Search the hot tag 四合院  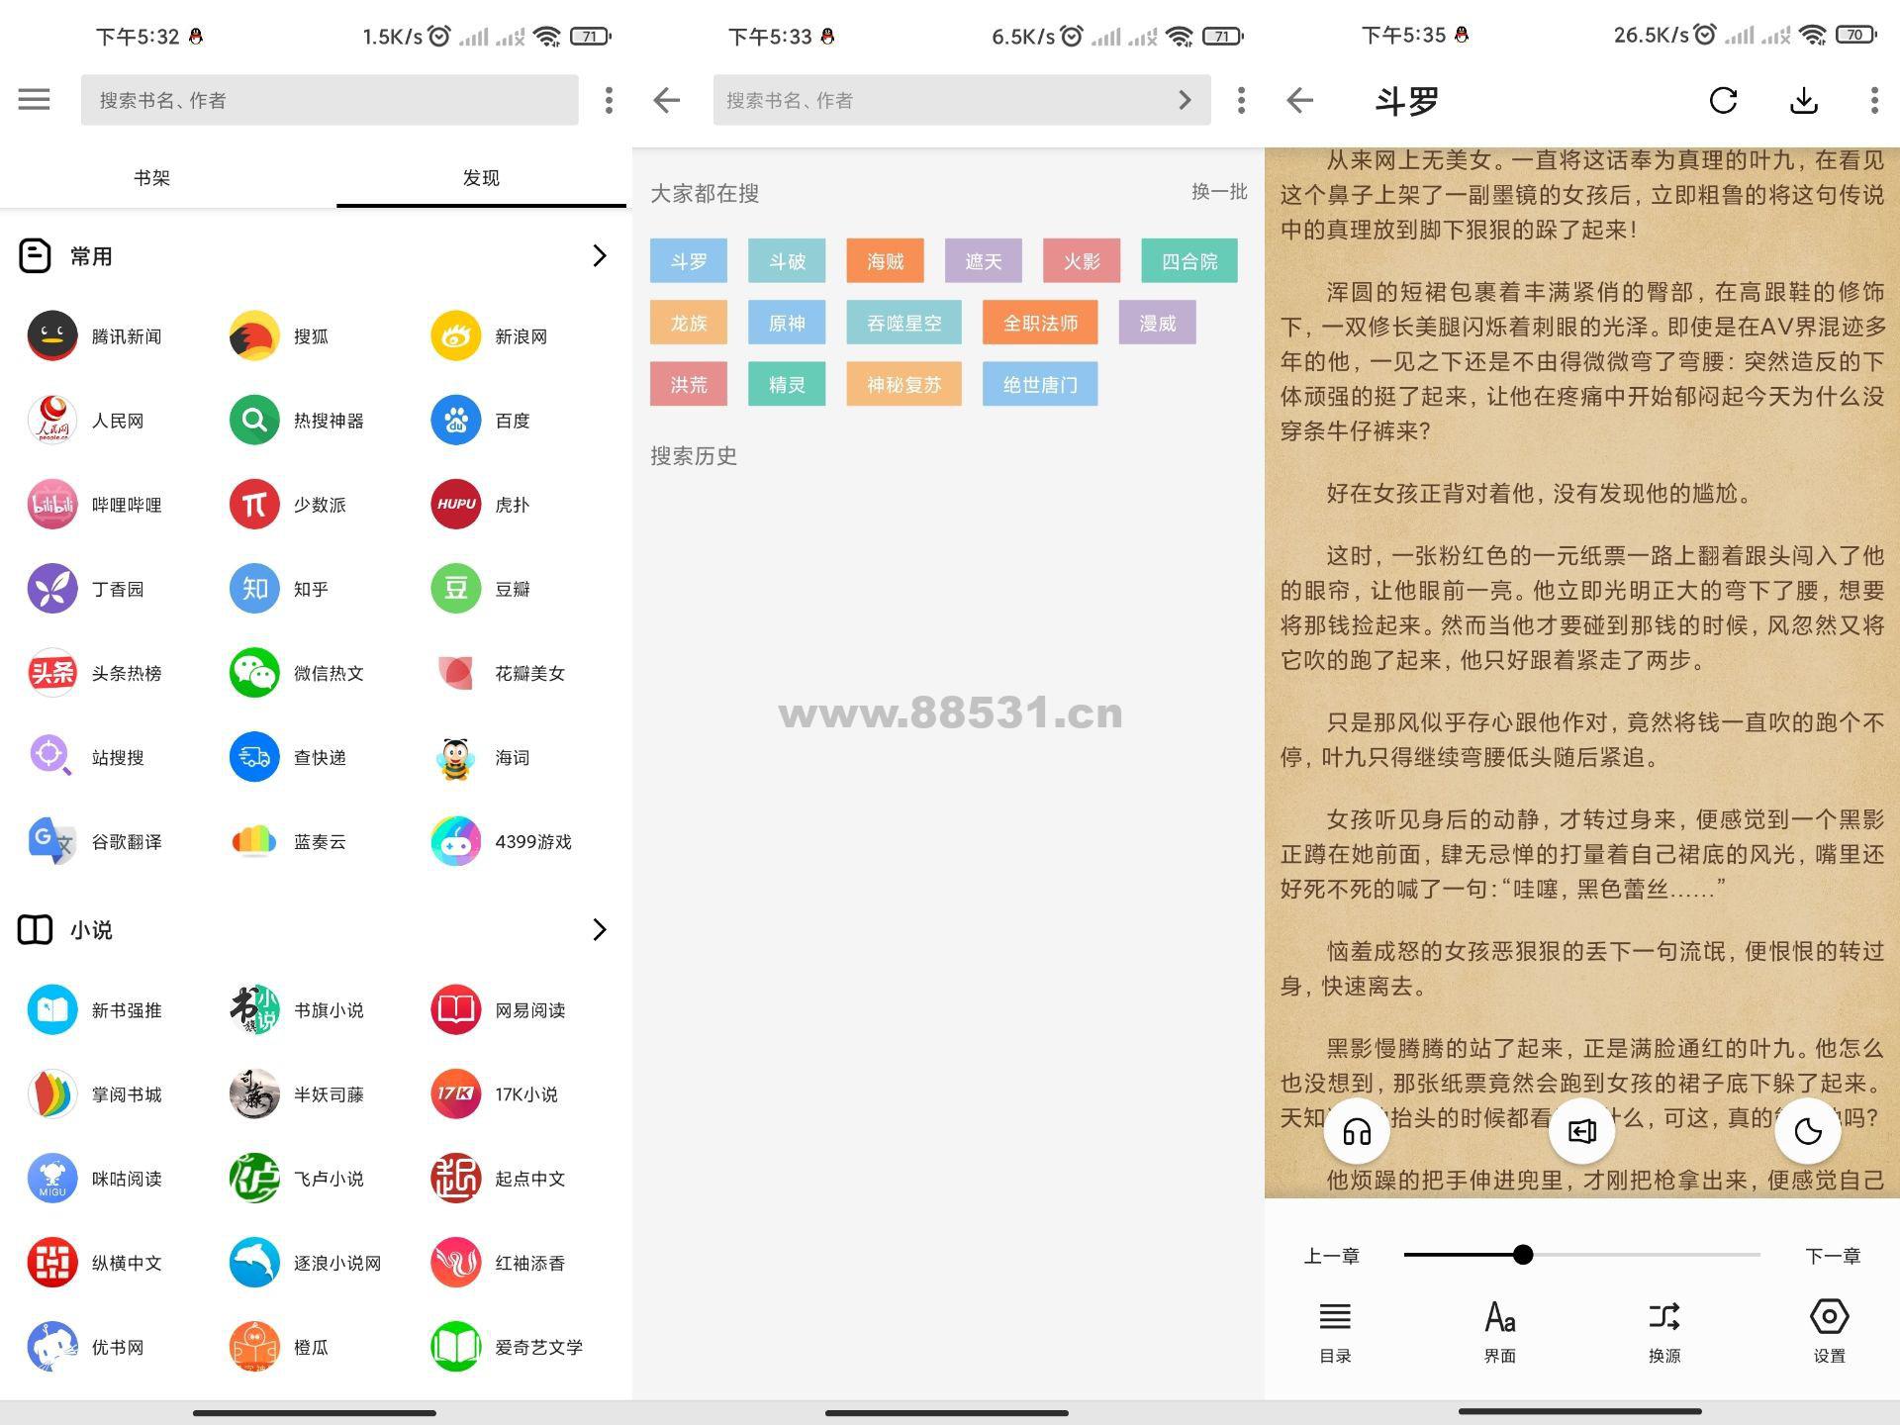[1189, 261]
